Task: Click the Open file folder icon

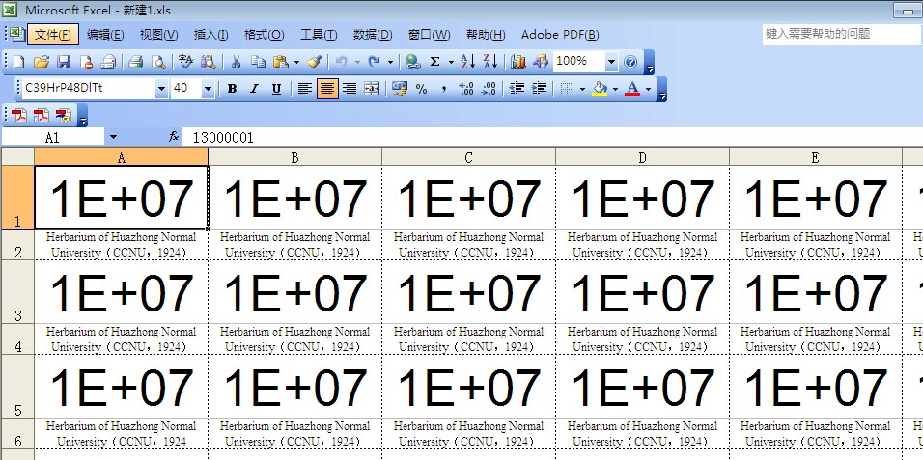Action: [42, 62]
